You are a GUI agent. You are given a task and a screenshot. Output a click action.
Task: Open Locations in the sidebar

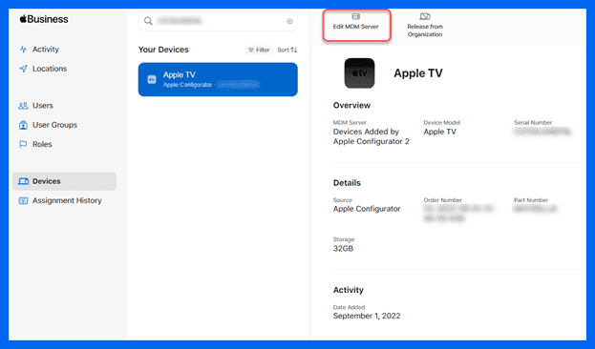50,69
